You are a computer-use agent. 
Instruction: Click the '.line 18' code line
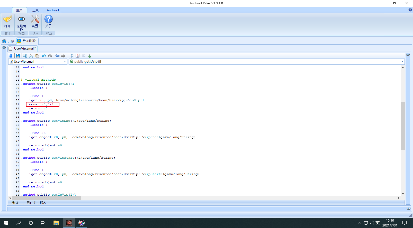37,170
